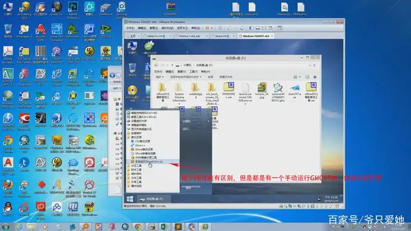Click the host Windows Start orb

pos(5,227)
